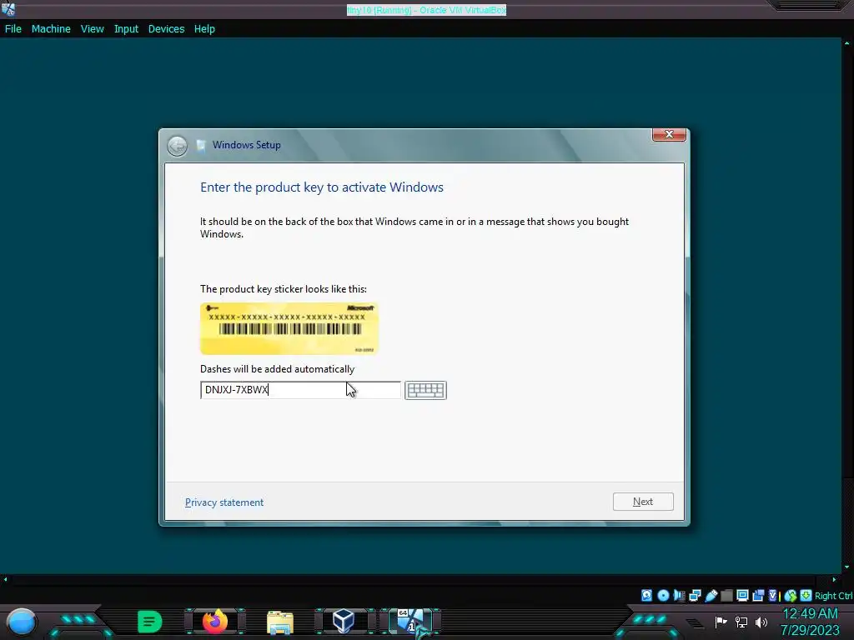854x640 pixels.
Task: Click the USB devices status icon
Action: (x=711, y=595)
